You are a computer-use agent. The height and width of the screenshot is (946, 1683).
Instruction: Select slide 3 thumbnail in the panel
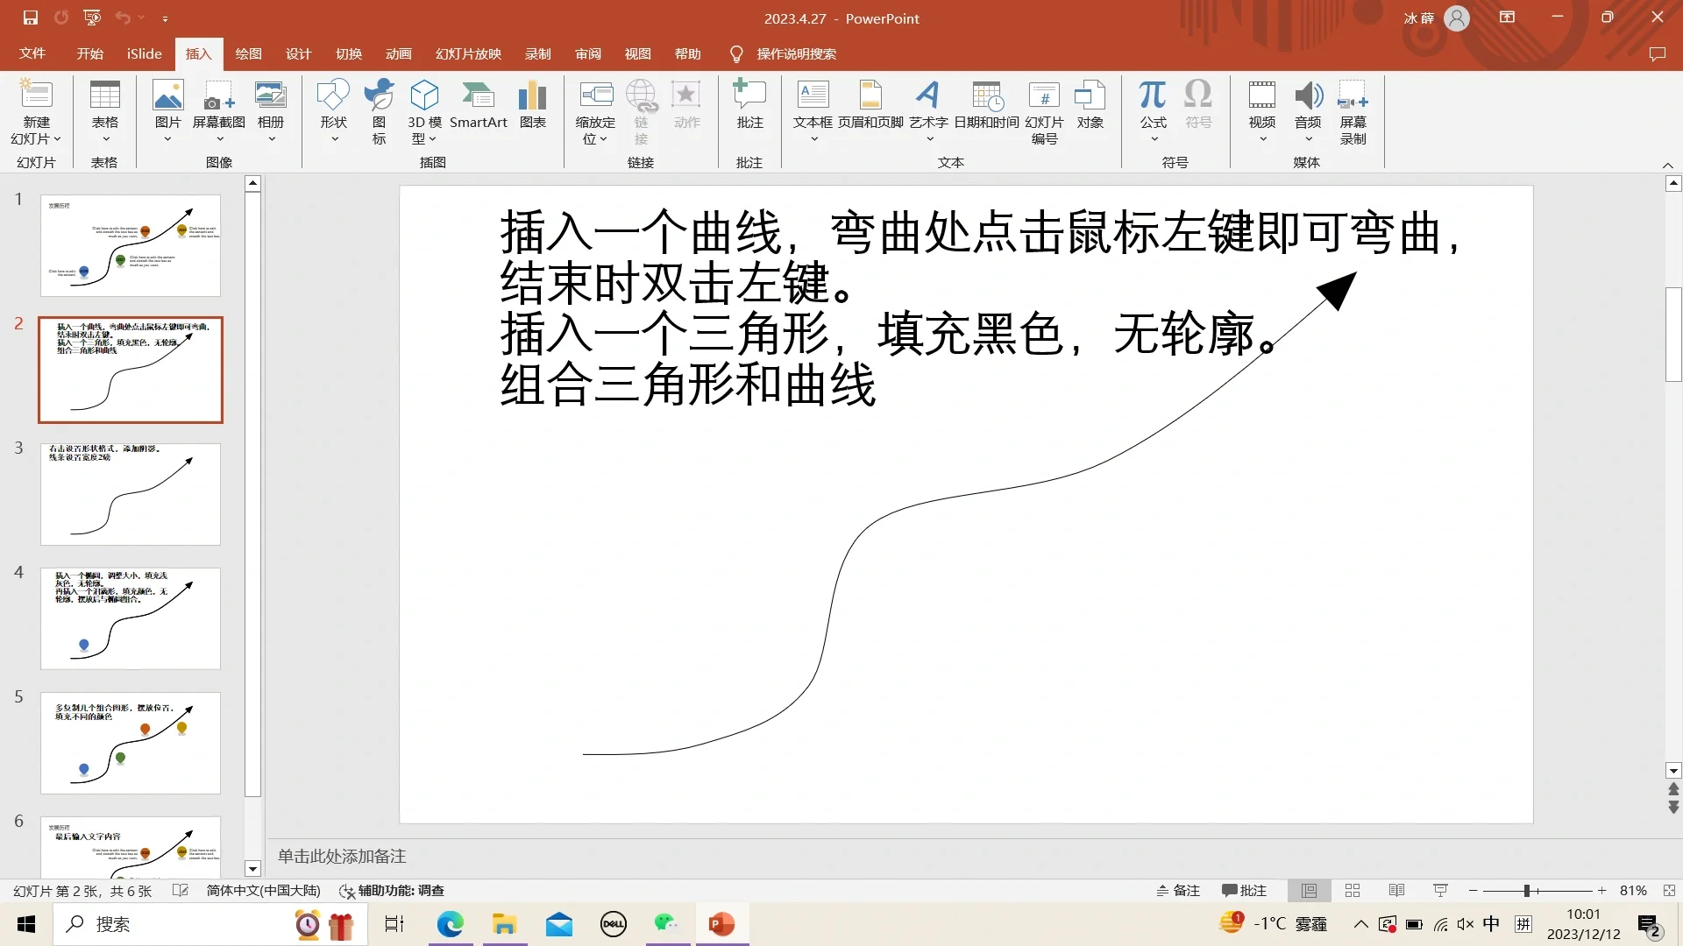pos(130,494)
